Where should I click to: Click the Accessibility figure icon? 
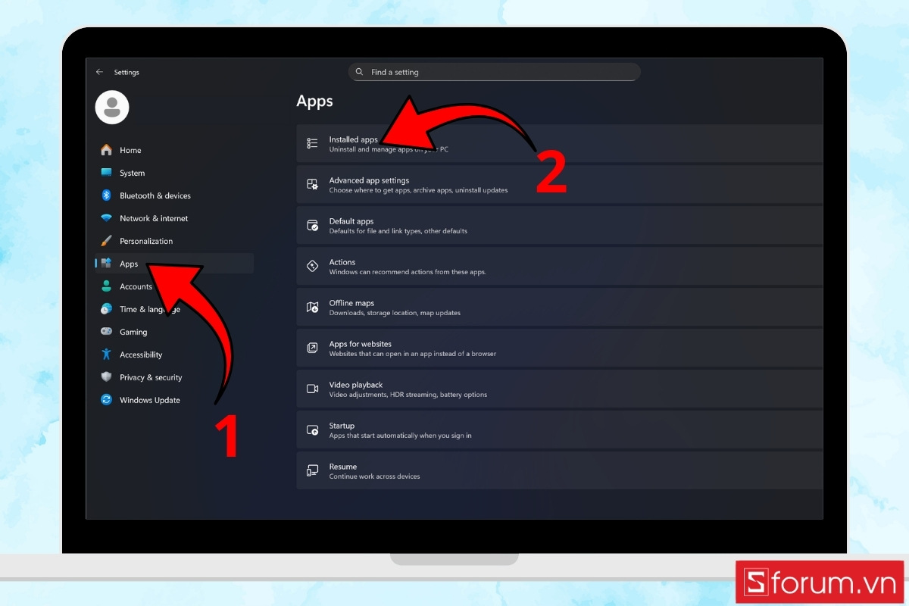(x=106, y=355)
